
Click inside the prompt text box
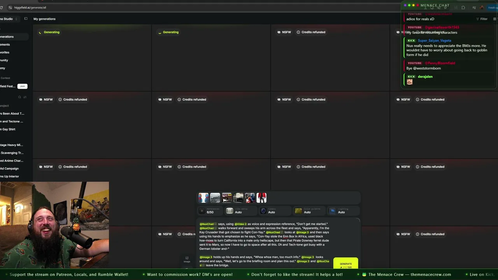[265, 244]
